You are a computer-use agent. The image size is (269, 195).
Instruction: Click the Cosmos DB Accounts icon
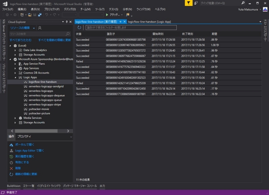click(x=21, y=73)
